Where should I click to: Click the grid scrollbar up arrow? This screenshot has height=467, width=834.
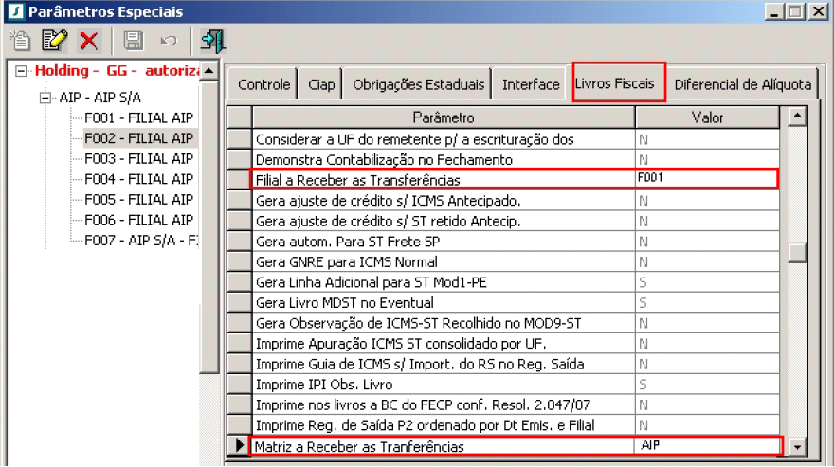pyautogui.click(x=797, y=116)
